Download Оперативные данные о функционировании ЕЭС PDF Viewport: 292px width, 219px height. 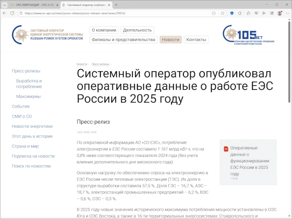(x=250, y=161)
